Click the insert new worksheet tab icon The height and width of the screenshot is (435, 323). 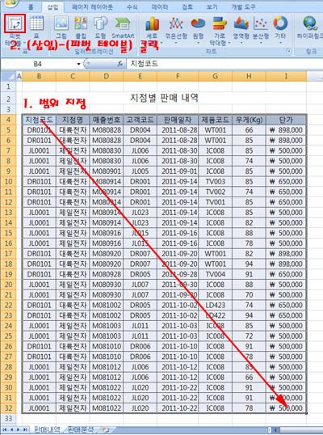click(105, 429)
